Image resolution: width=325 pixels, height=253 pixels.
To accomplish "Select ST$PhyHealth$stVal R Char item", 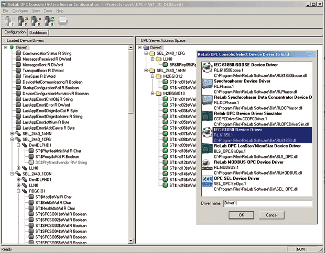I will (x=58, y=151).
